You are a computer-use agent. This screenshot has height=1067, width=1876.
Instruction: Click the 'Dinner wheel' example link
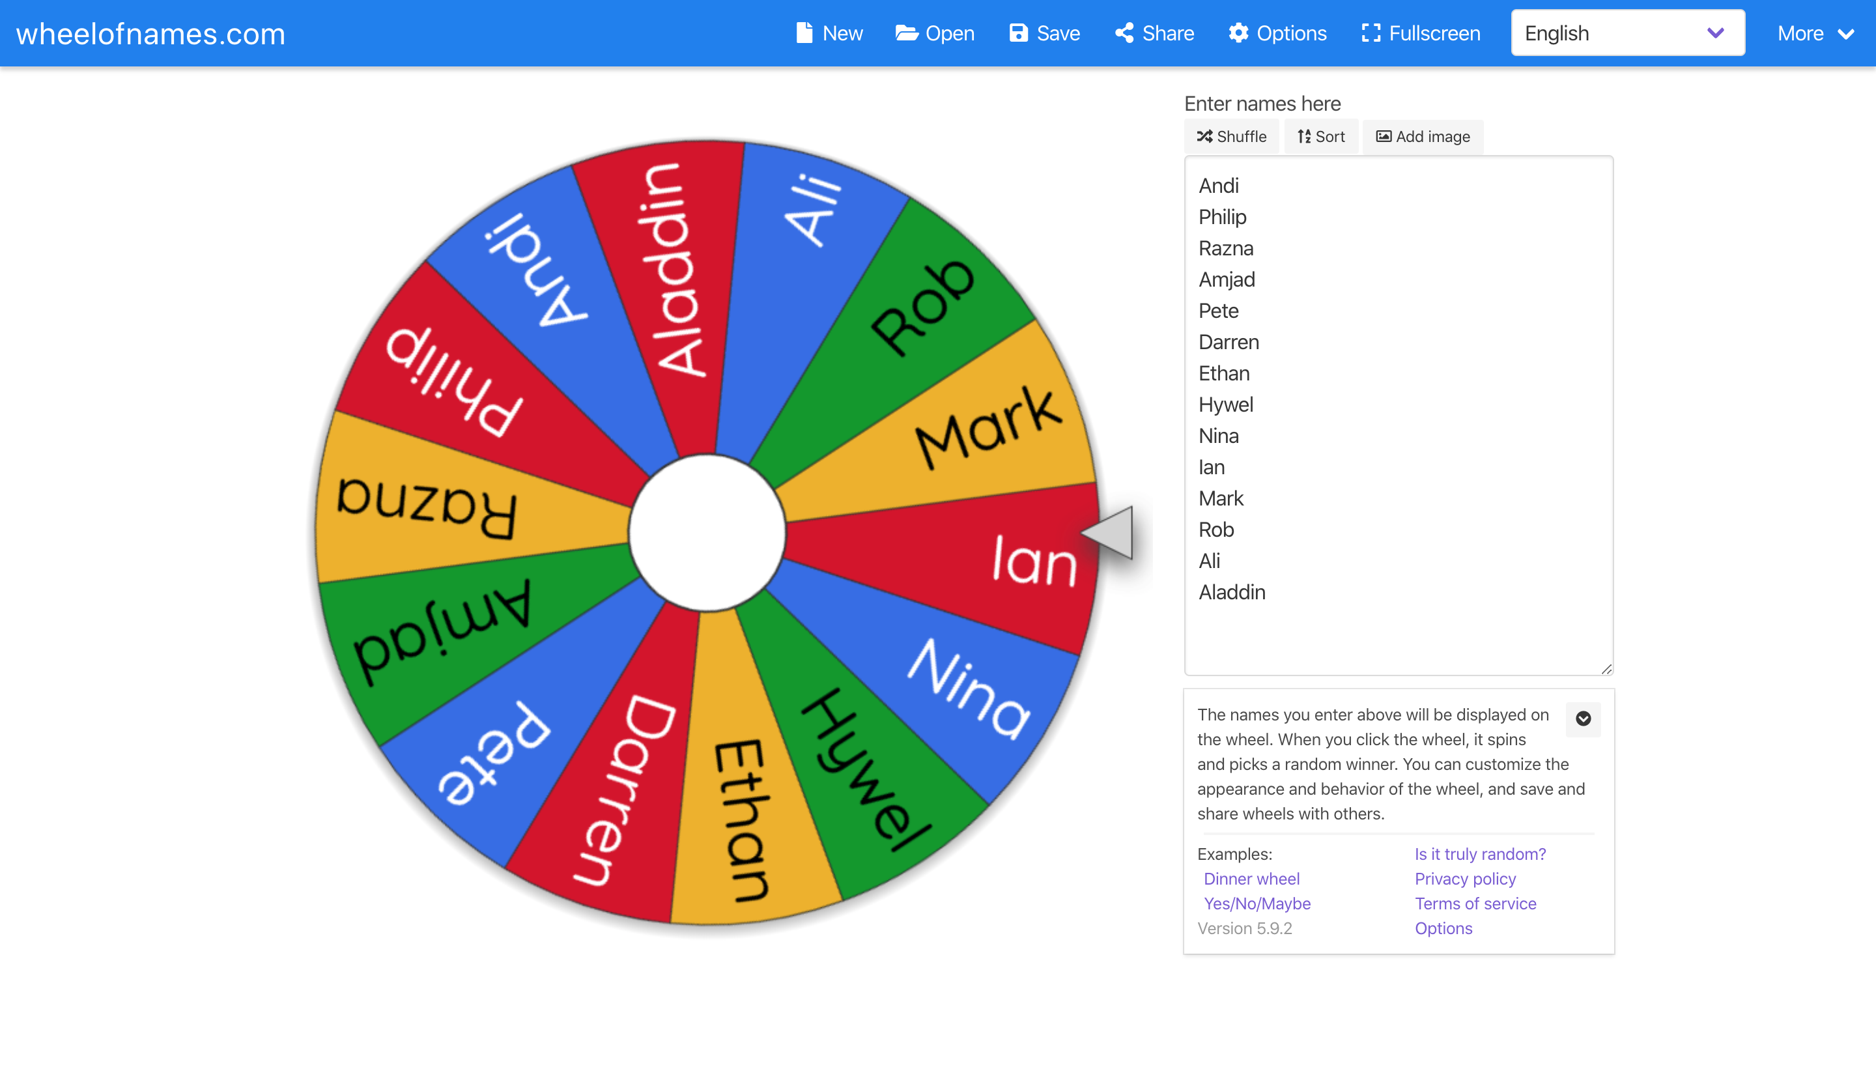coord(1251,879)
